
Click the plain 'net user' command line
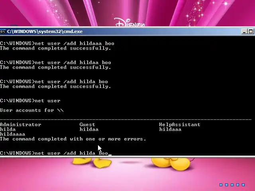[30, 101]
